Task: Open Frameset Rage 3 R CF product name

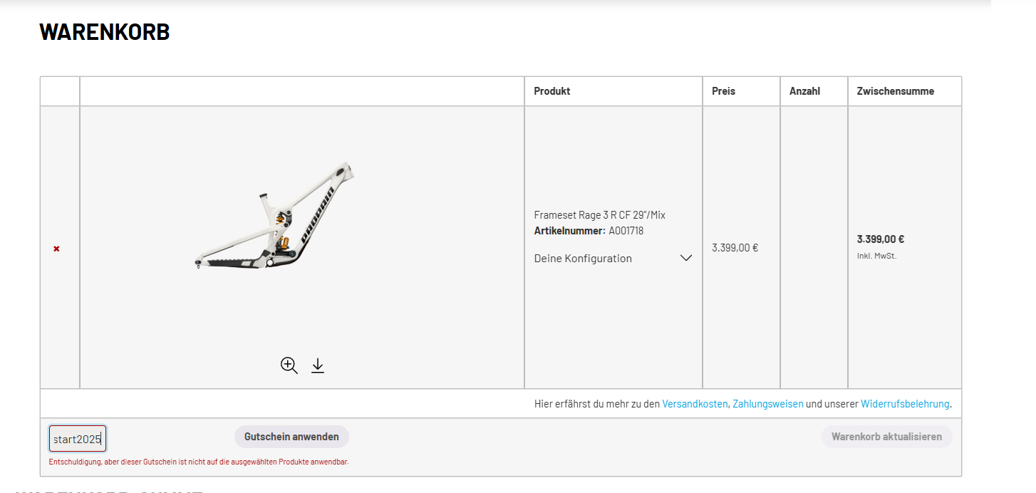Action: pos(599,215)
